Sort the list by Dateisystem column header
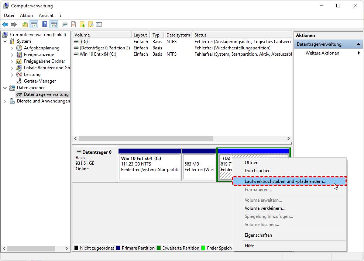The image size is (364, 261). point(178,35)
